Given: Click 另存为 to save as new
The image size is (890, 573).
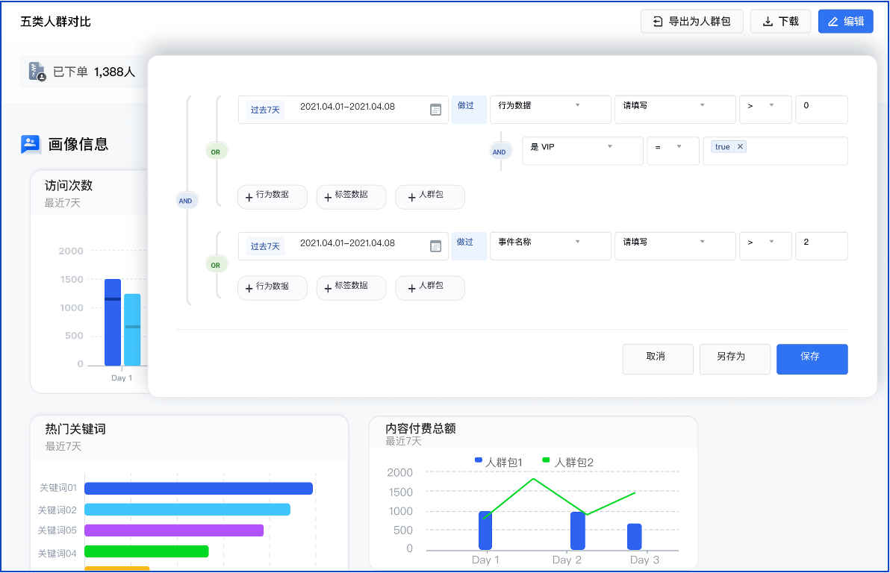Looking at the screenshot, I should click(734, 357).
